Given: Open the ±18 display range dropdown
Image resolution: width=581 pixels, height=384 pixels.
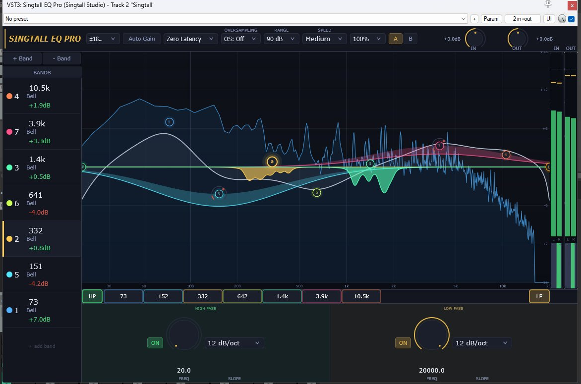Looking at the screenshot, I should click(103, 39).
